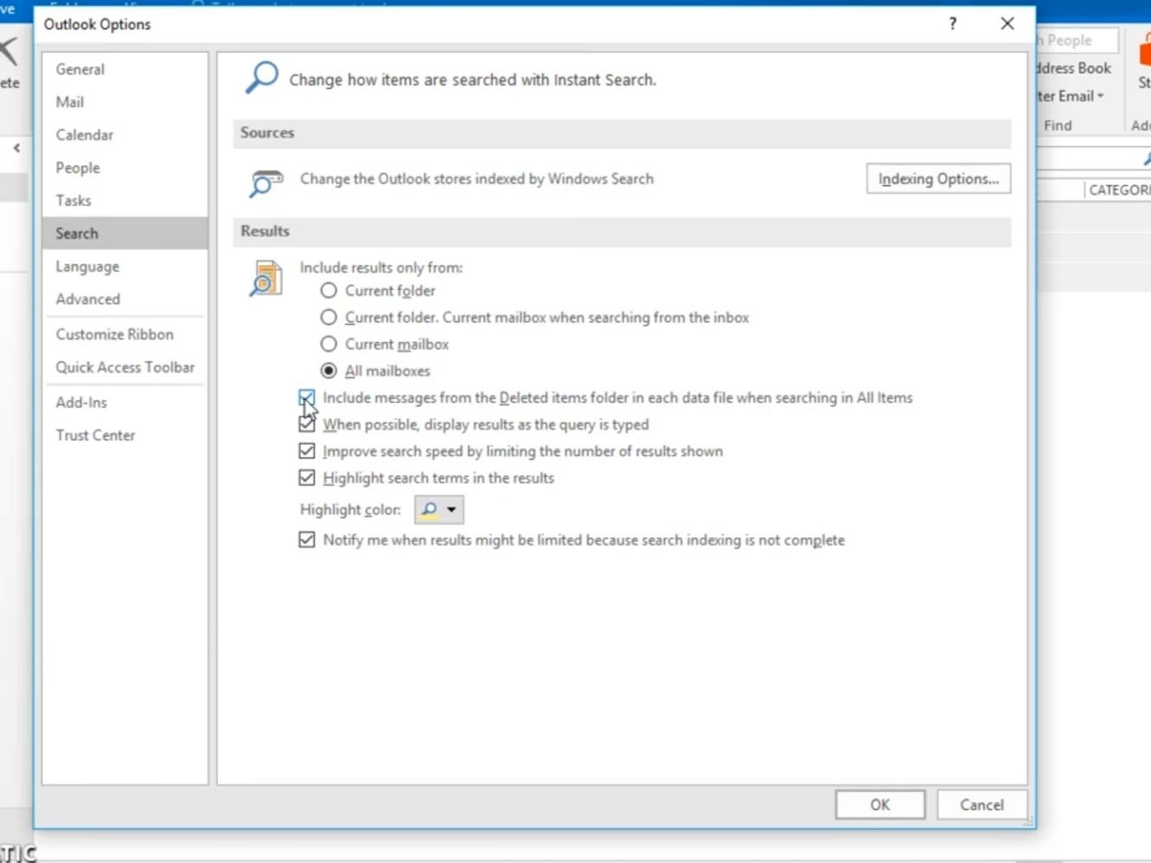The image size is (1151, 863).
Task: Toggle Improve search speed checkbox
Action: pos(307,451)
